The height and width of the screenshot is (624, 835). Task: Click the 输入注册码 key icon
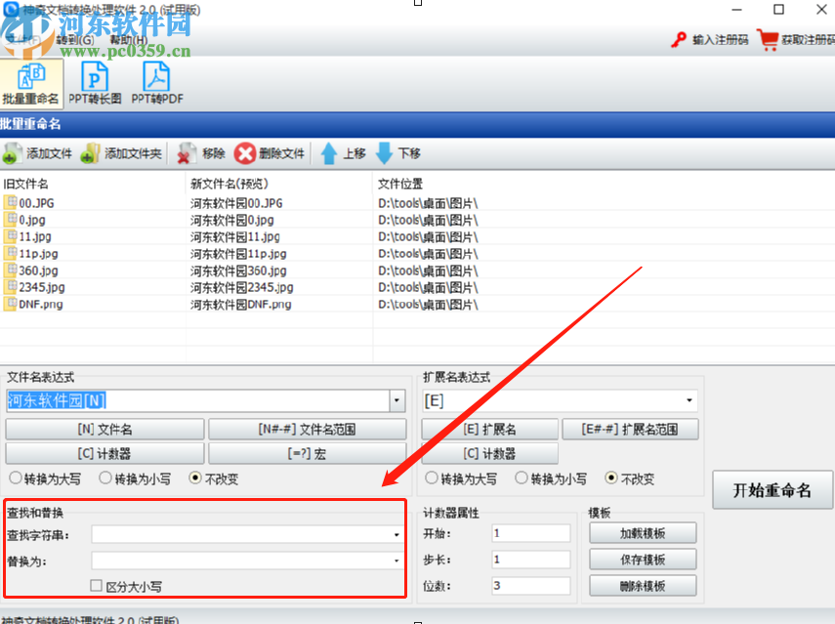point(679,40)
